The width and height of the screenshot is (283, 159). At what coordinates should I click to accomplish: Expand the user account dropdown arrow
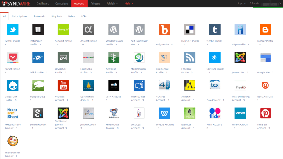coord(280,3)
